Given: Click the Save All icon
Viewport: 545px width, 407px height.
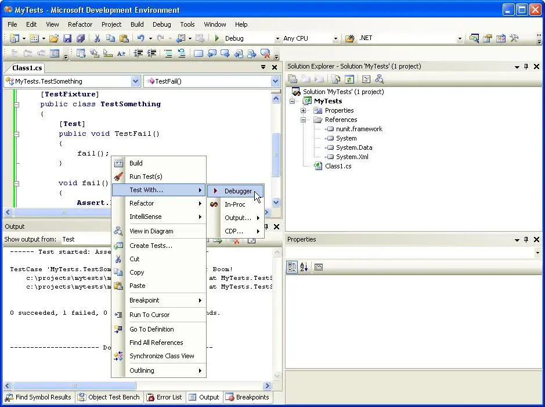Looking at the screenshot, I should [x=81, y=38].
